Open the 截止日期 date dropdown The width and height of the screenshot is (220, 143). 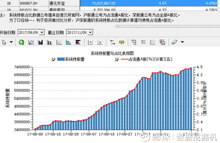(x=90, y=33)
